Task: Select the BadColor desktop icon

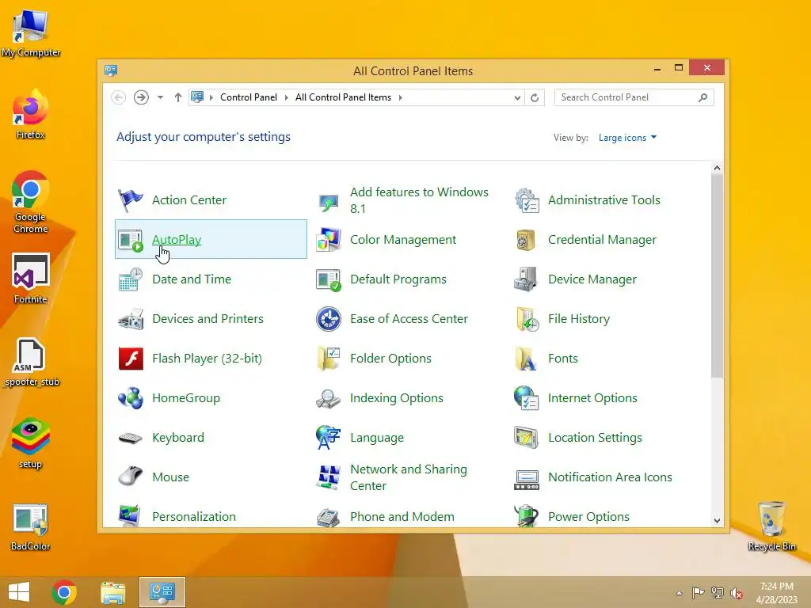Action: [31, 526]
